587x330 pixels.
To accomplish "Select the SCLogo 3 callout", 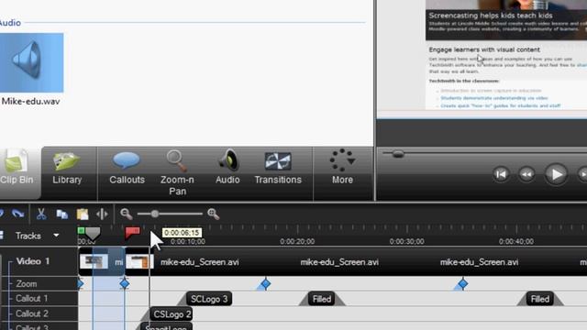I will click(209, 299).
